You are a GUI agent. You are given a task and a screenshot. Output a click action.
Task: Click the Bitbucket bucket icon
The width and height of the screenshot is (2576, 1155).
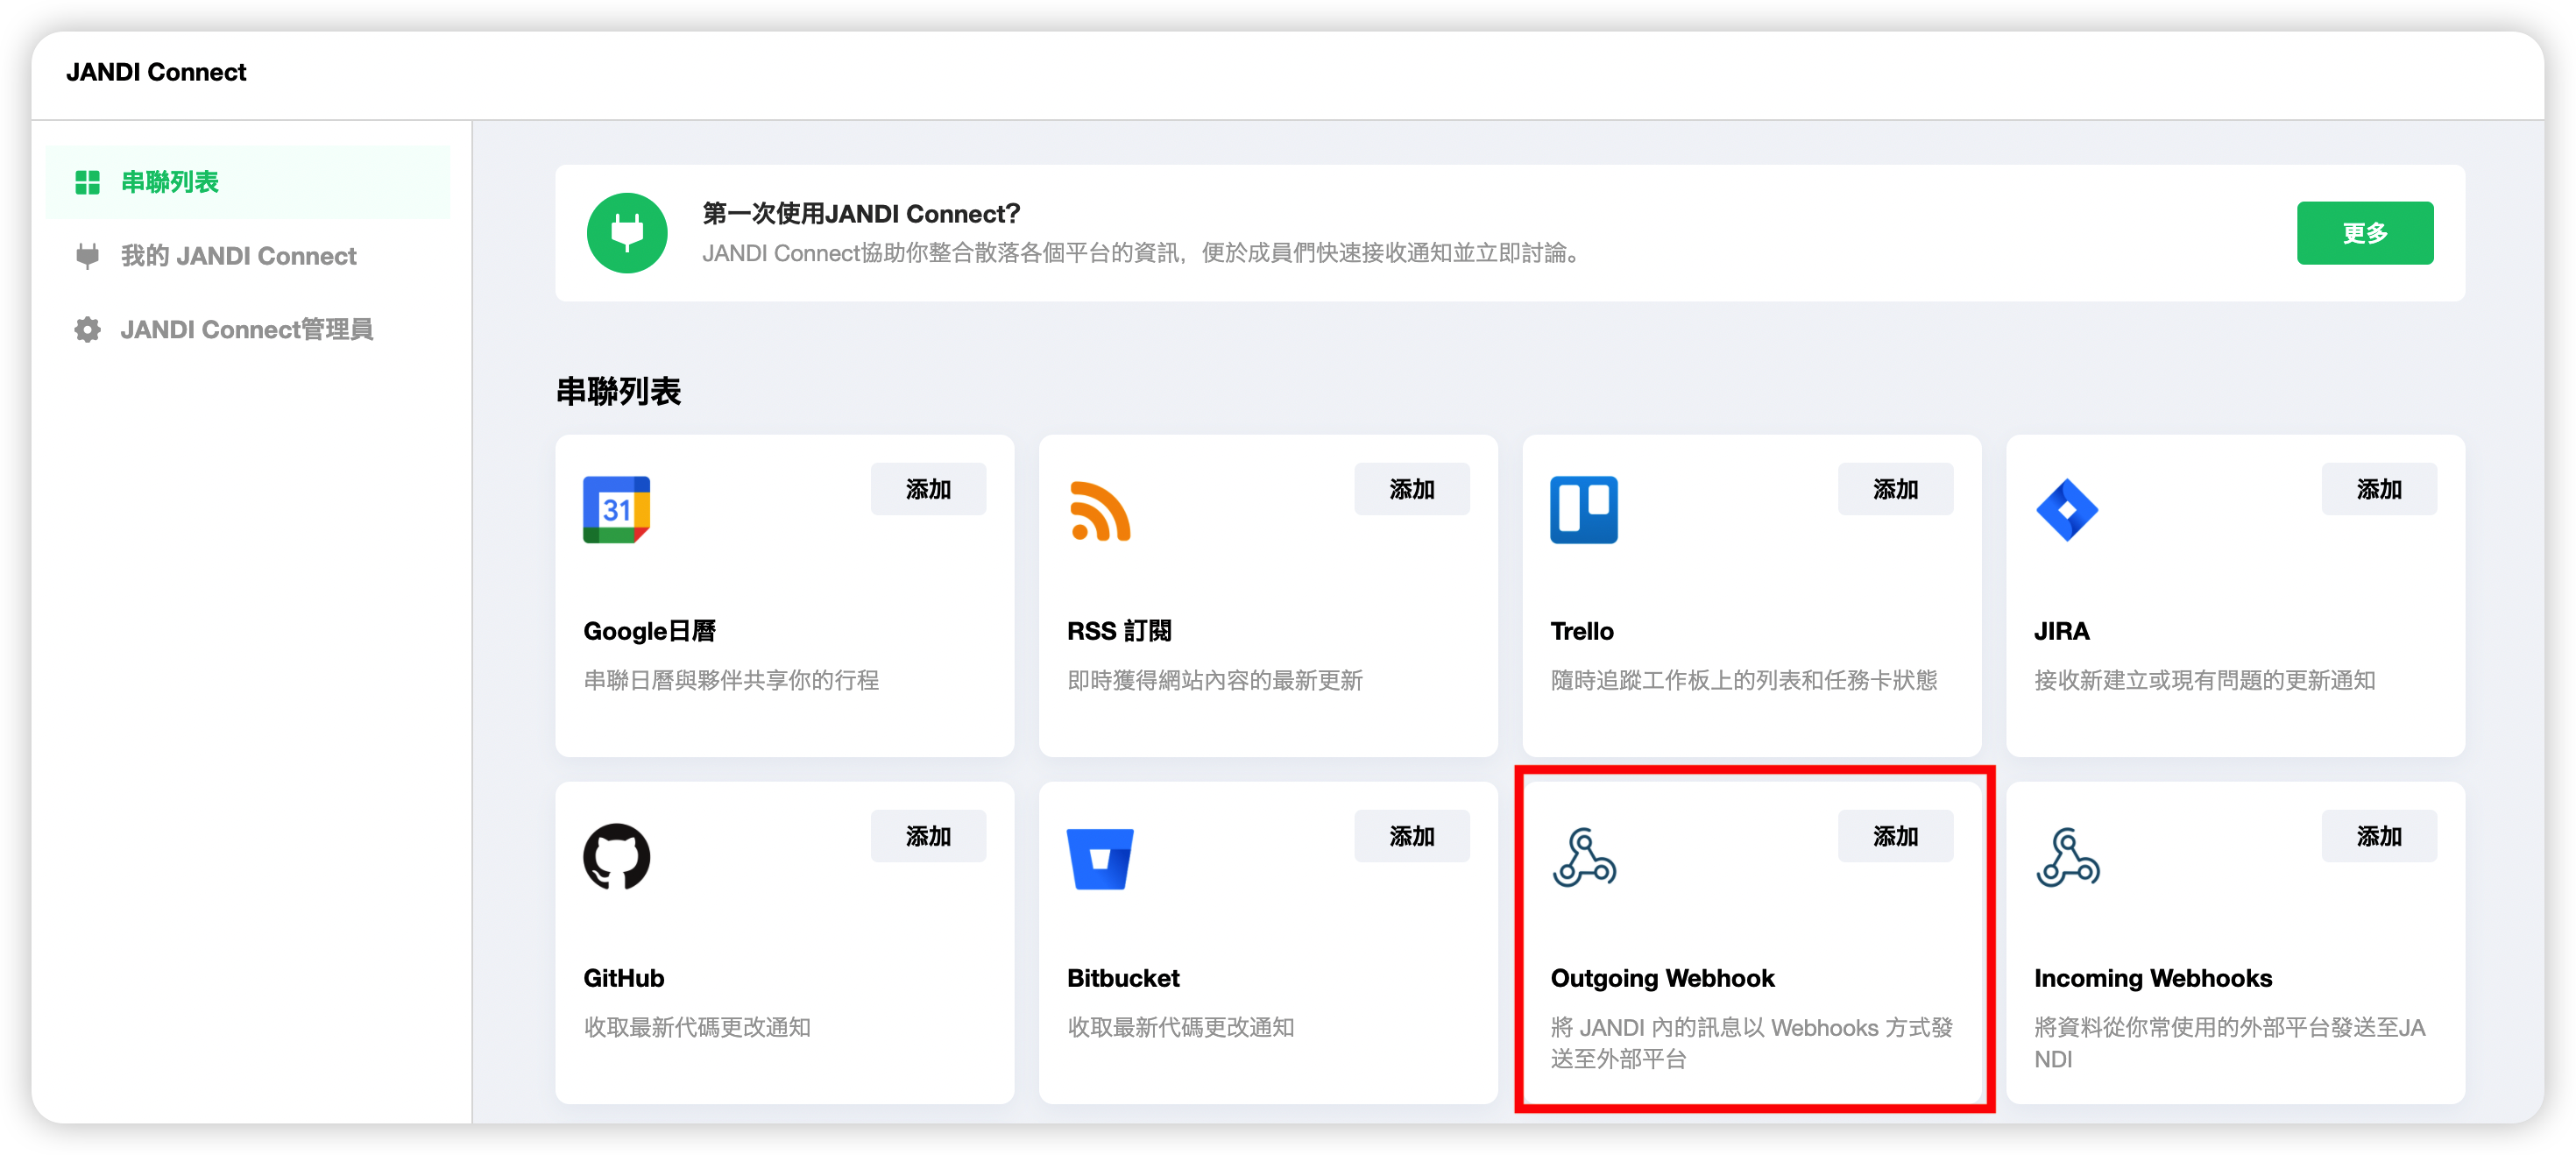[1099, 858]
